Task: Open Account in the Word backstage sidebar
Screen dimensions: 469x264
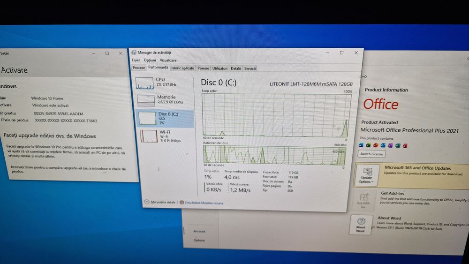Action: (x=199, y=231)
